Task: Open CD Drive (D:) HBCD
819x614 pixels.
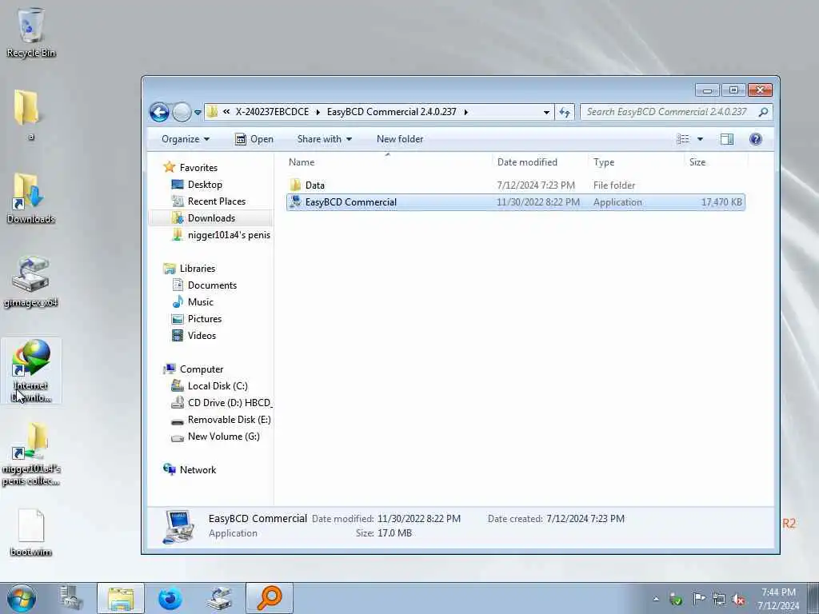Action: tap(222, 403)
